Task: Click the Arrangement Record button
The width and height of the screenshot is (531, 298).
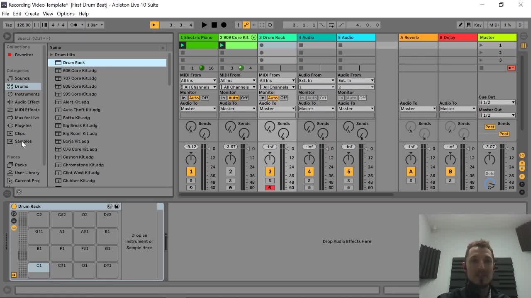Action: click(x=224, y=25)
